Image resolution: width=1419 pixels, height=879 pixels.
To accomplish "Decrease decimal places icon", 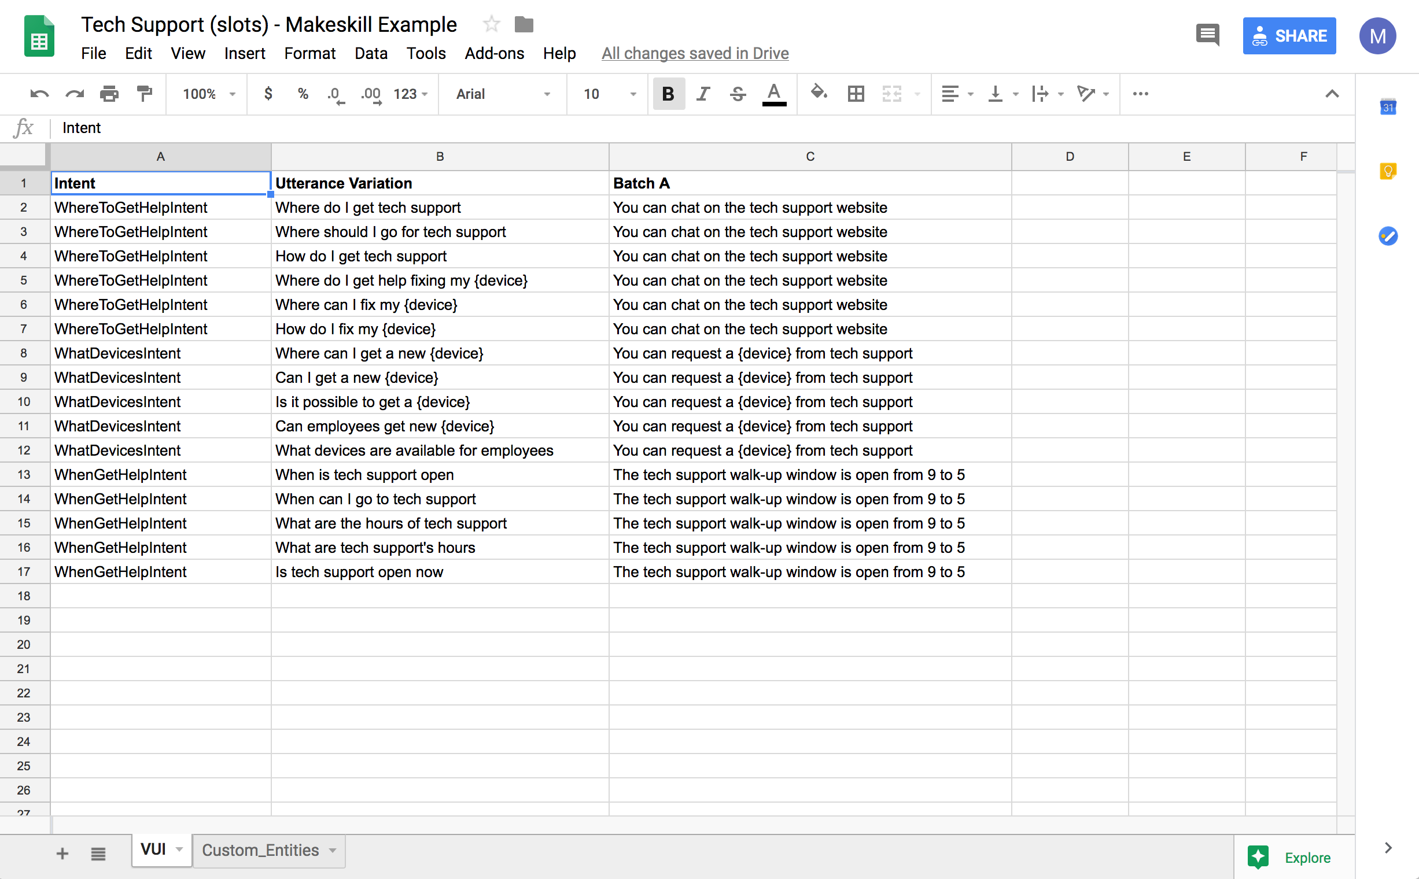I will (336, 95).
